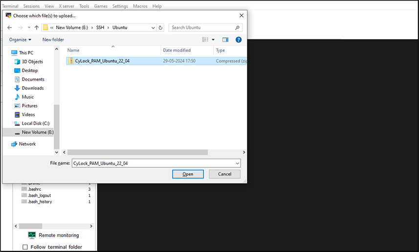Select CyLock_PAM_Ubuntu_22_04 zip file
Image resolution: width=419 pixels, height=252 pixels.
click(102, 61)
